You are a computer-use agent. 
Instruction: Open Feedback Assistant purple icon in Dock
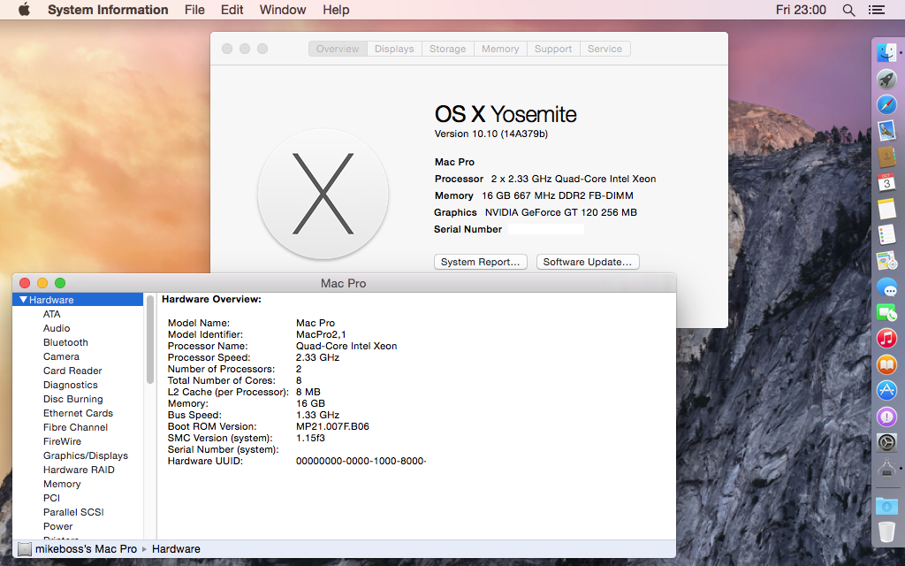point(886,417)
